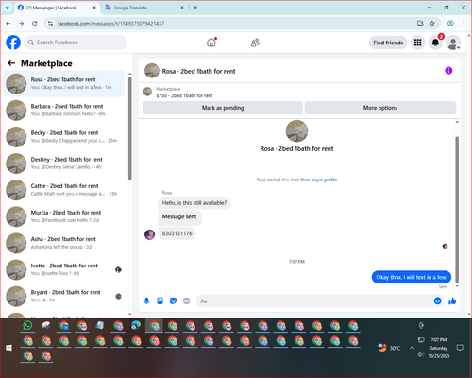The width and height of the screenshot is (472, 378).
Task: Click the address bar URL
Action: (x=110, y=24)
